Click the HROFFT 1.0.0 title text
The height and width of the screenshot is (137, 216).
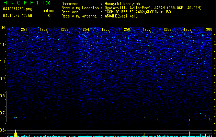point(27,3)
